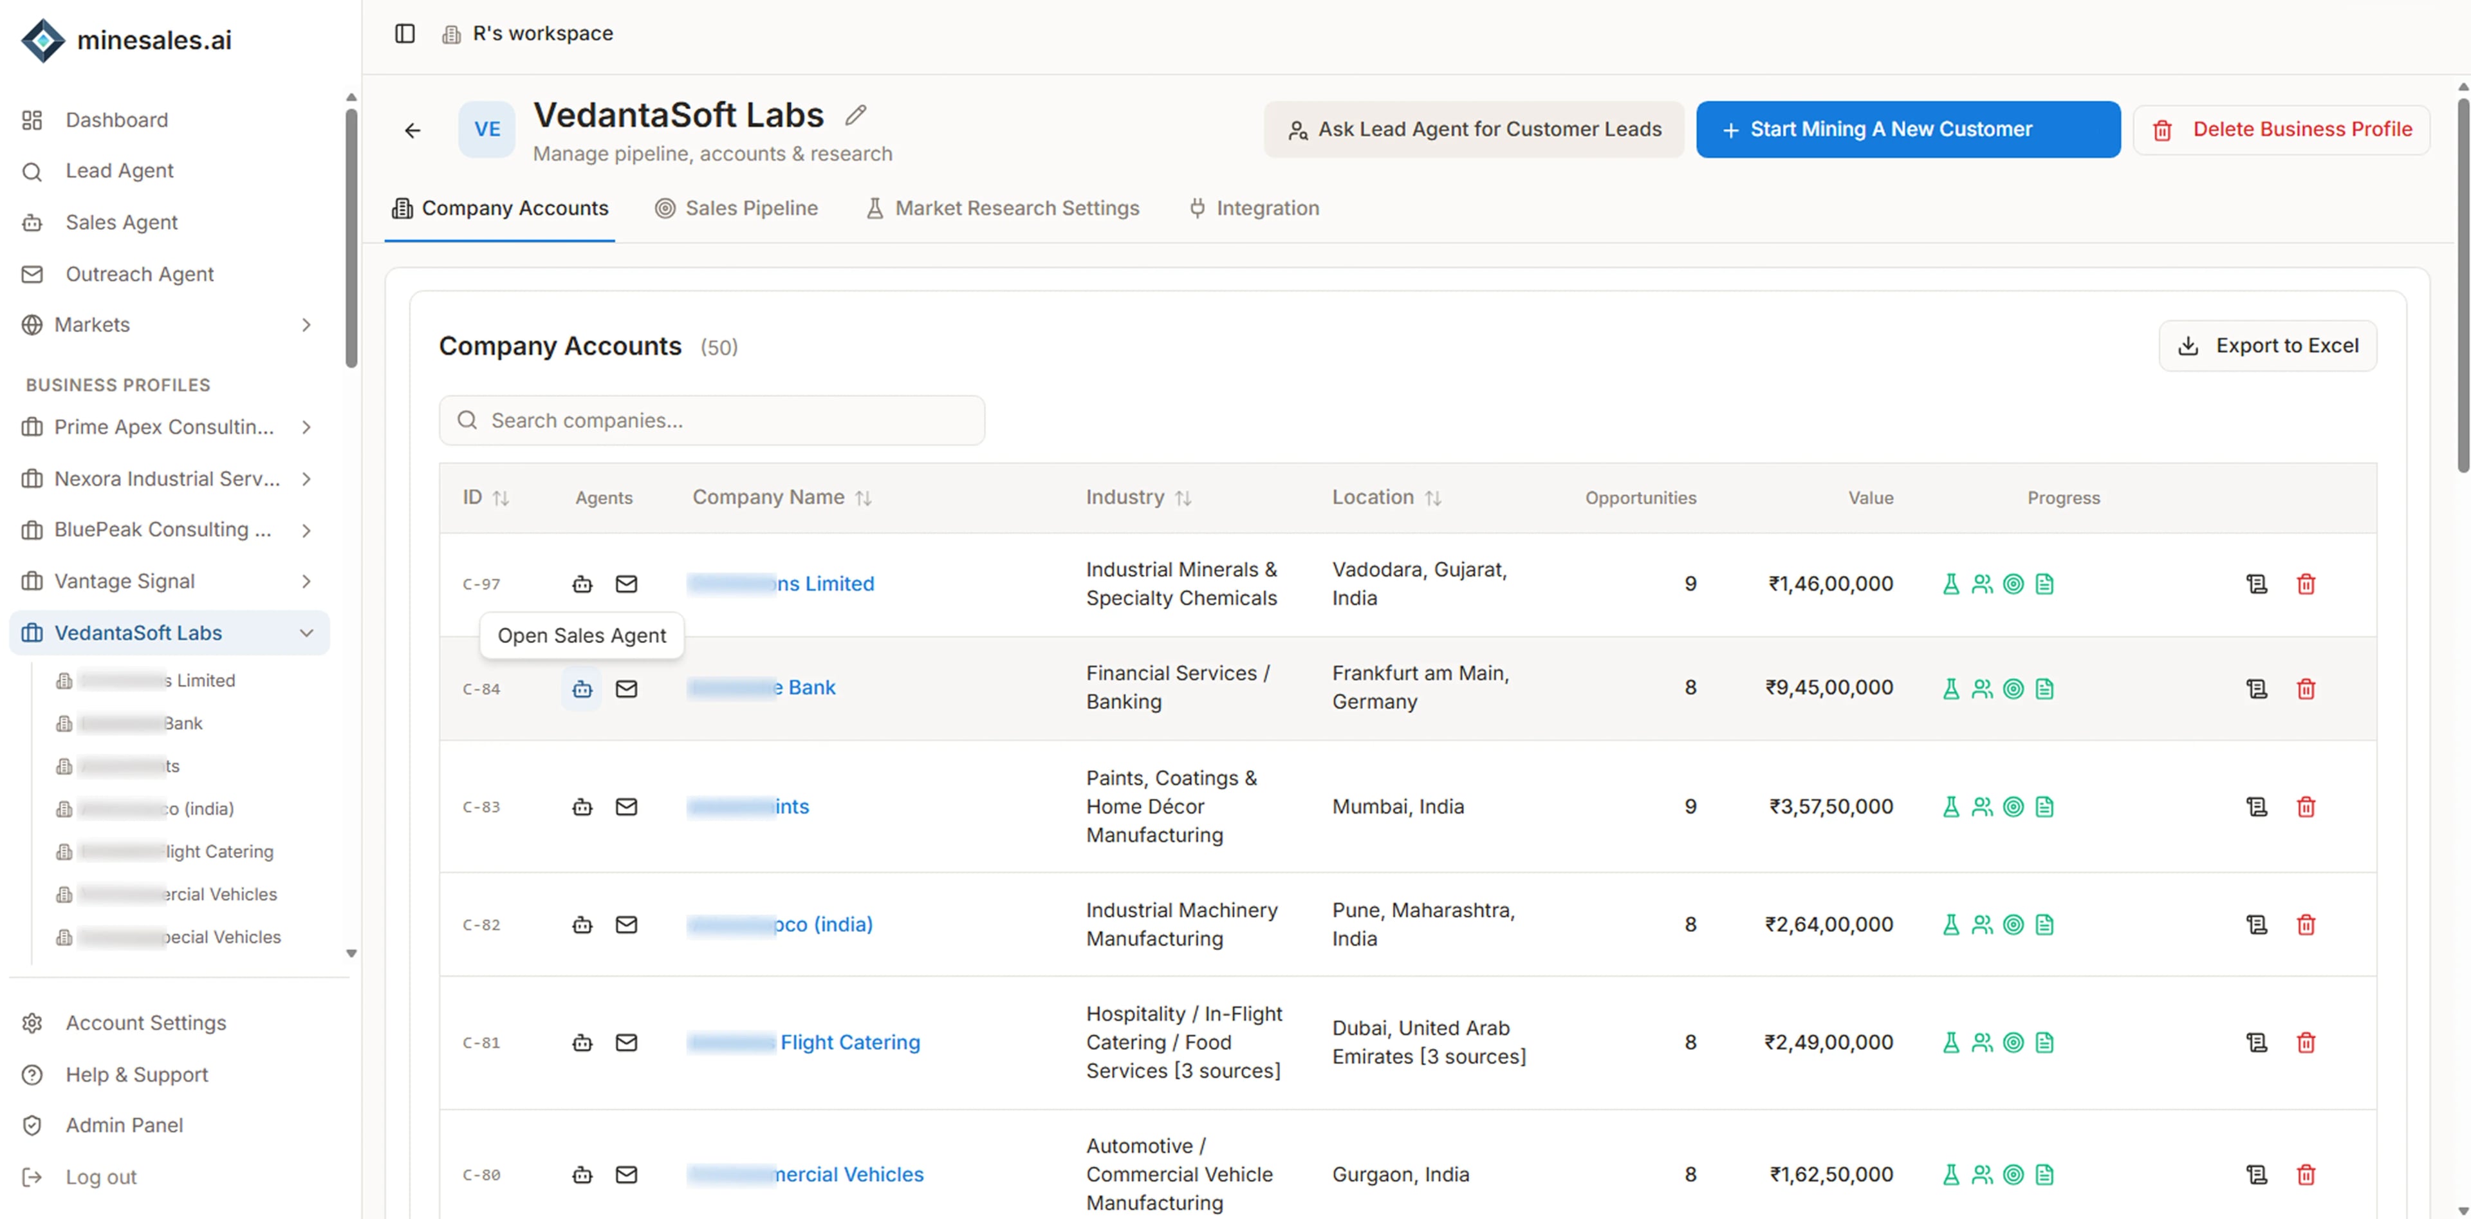Click the document progress icon in row C-80
This screenshot has width=2471, height=1219.
tap(2044, 1175)
